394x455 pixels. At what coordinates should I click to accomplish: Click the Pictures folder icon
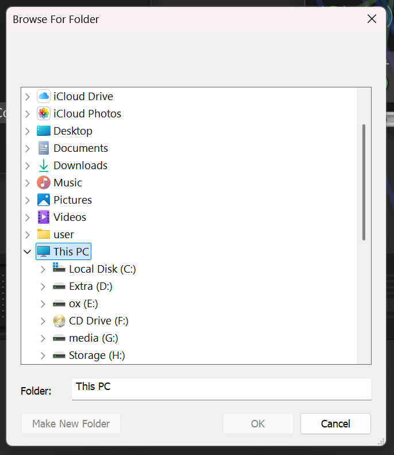[x=44, y=200]
